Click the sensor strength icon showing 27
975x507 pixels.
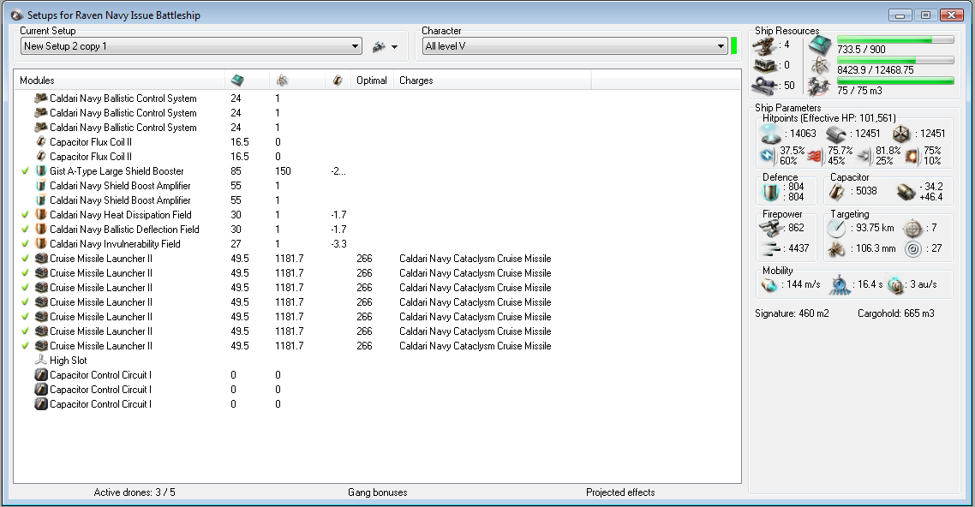[x=912, y=249]
